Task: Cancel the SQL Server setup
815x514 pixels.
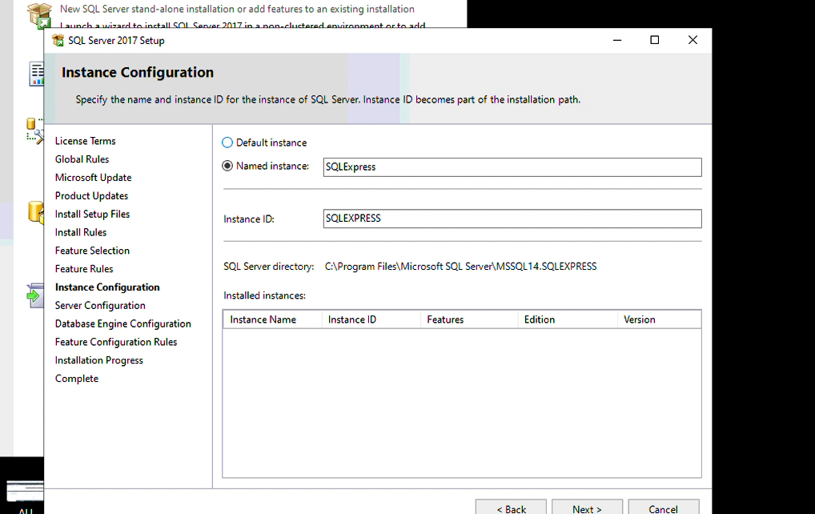Action: pyautogui.click(x=663, y=508)
